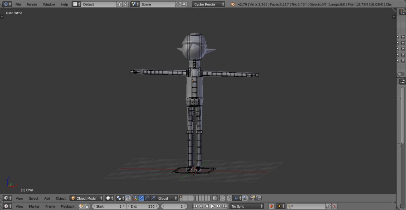Click the insert keyframes key icon
The width and height of the screenshot is (406, 210).
coord(328,206)
